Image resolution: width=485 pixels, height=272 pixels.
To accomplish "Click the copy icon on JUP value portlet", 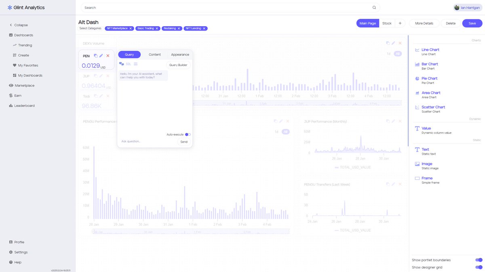I will tap(96, 76).
